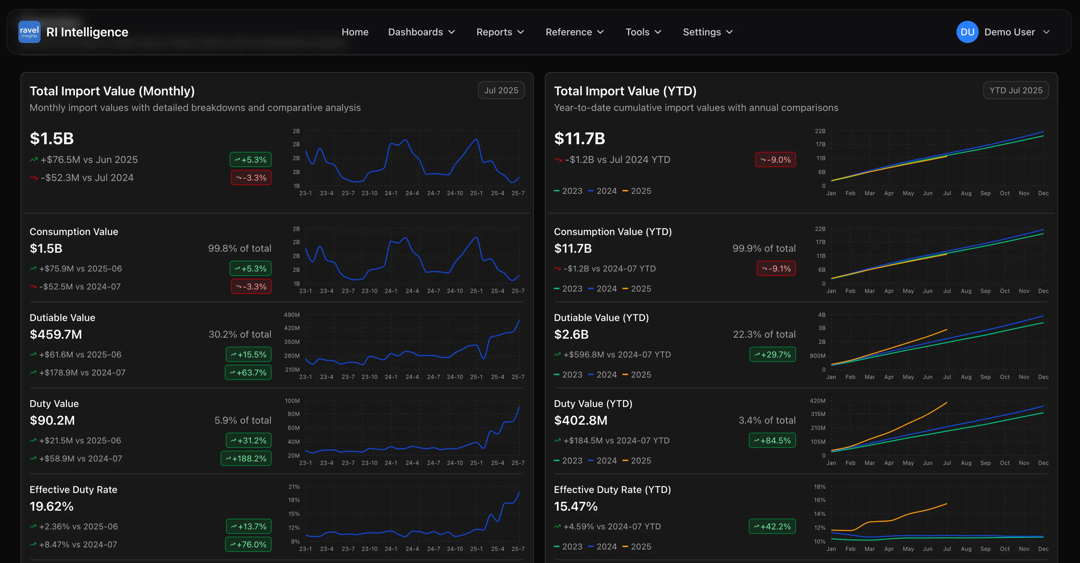Toggle the 2023 series in Total Import YTD legend
Viewport: 1080px width, 563px height.
tap(568, 191)
